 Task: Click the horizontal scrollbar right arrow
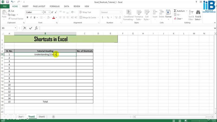(x=213, y=117)
